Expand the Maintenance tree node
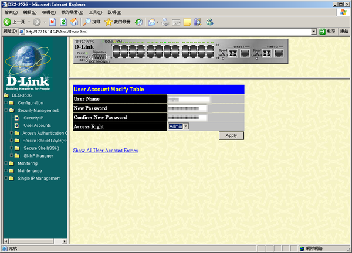 pos(6,170)
